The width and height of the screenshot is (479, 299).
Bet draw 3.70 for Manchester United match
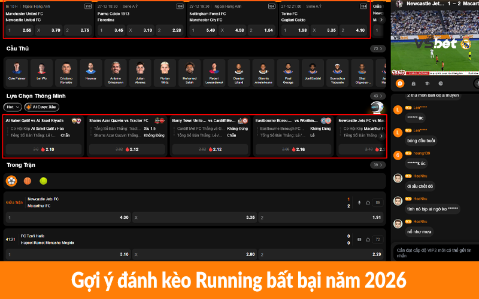[x=48, y=30]
